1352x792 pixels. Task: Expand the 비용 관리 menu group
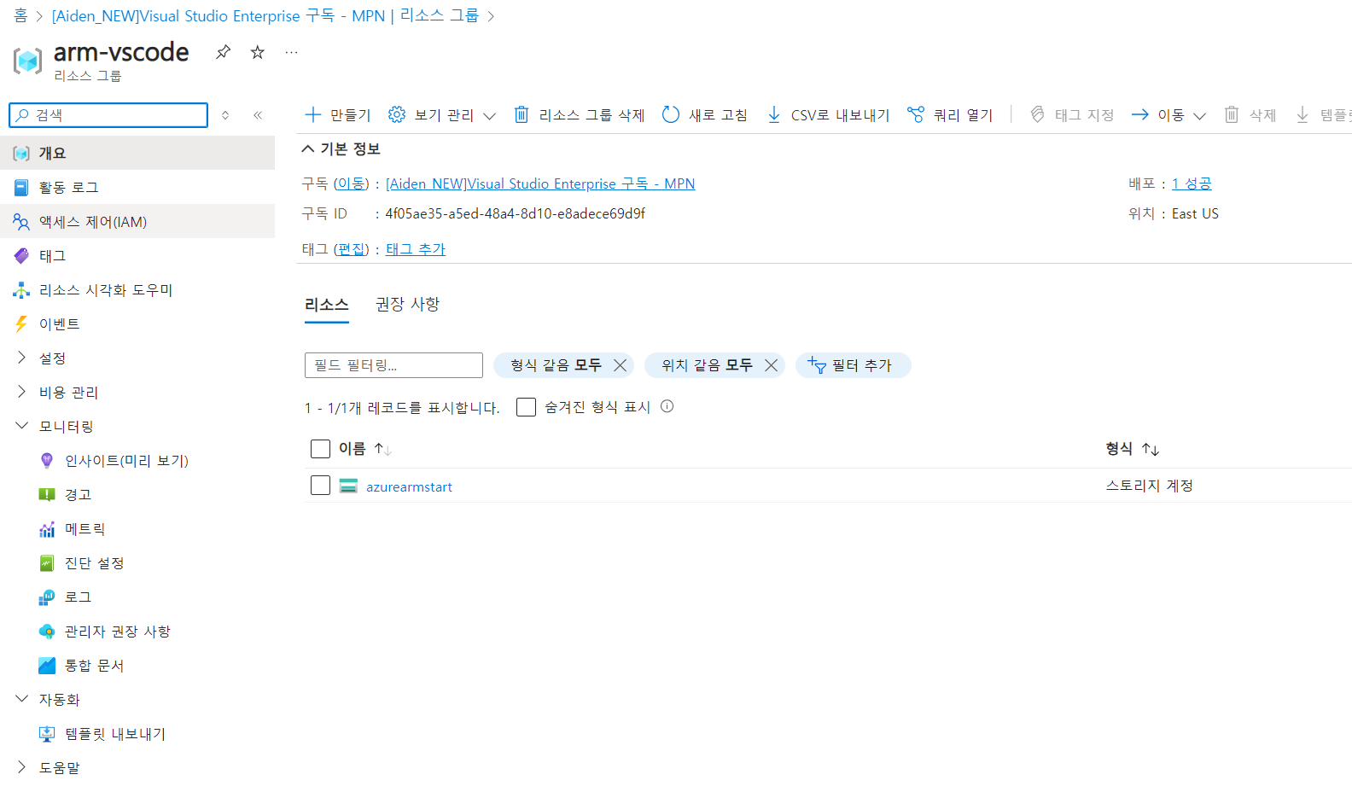coord(21,392)
